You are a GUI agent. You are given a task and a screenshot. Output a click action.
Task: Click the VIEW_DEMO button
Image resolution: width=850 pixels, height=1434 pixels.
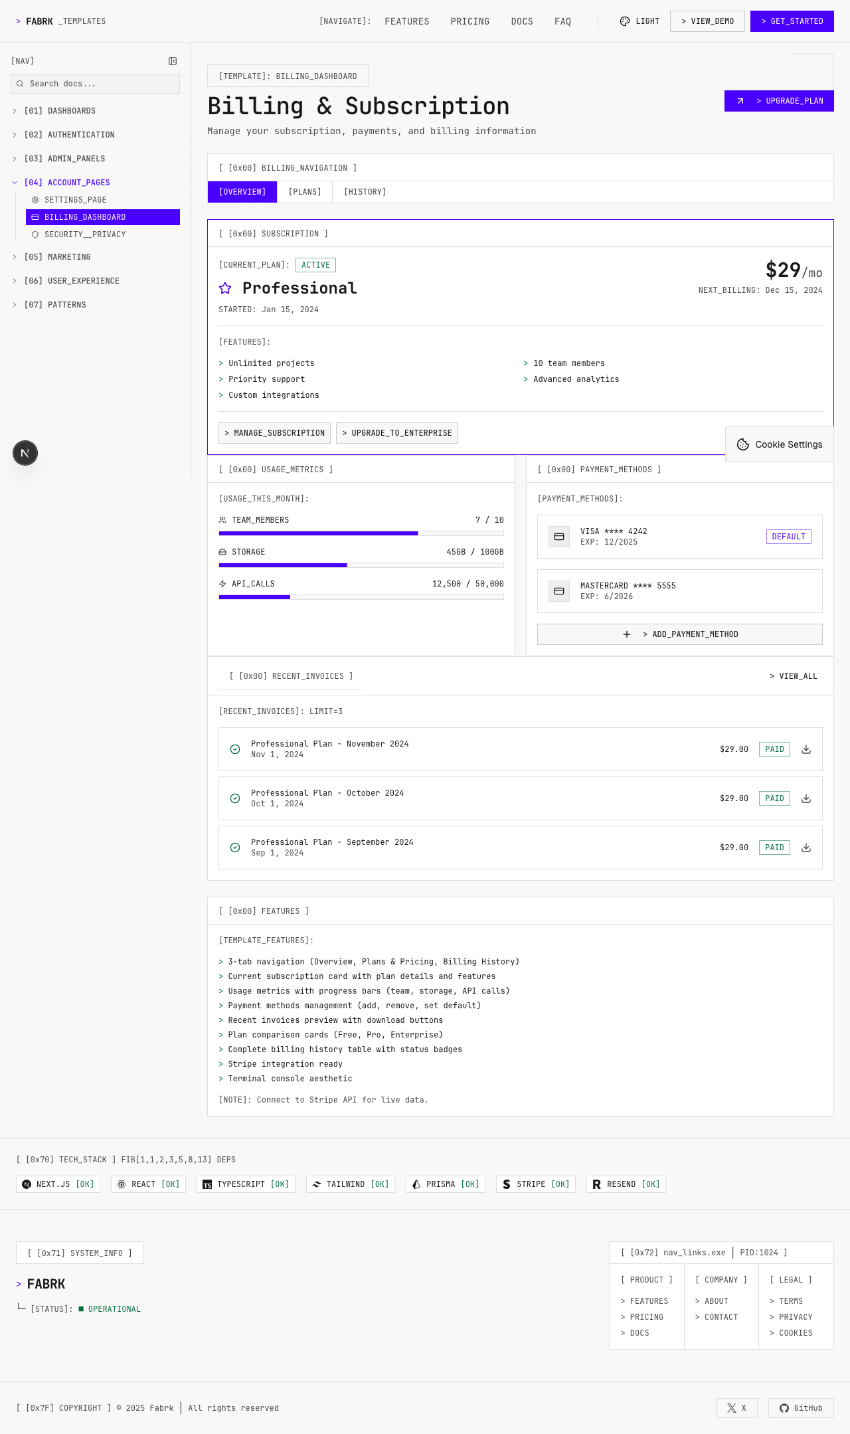707,21
